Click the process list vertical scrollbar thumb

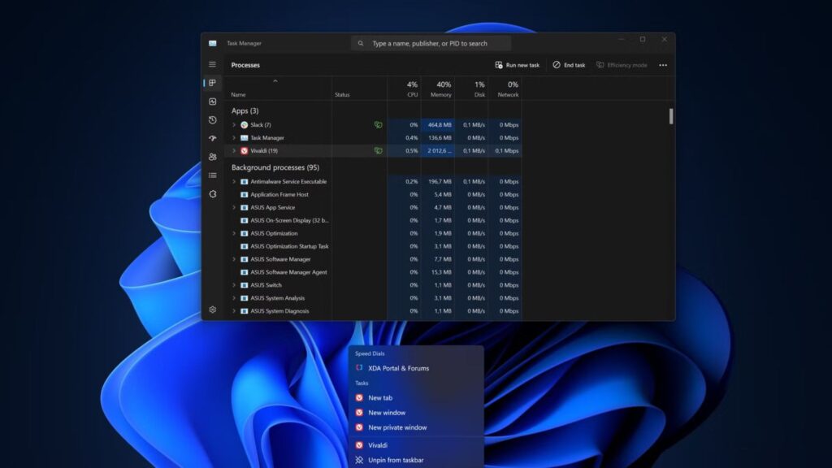pos(670,116)
